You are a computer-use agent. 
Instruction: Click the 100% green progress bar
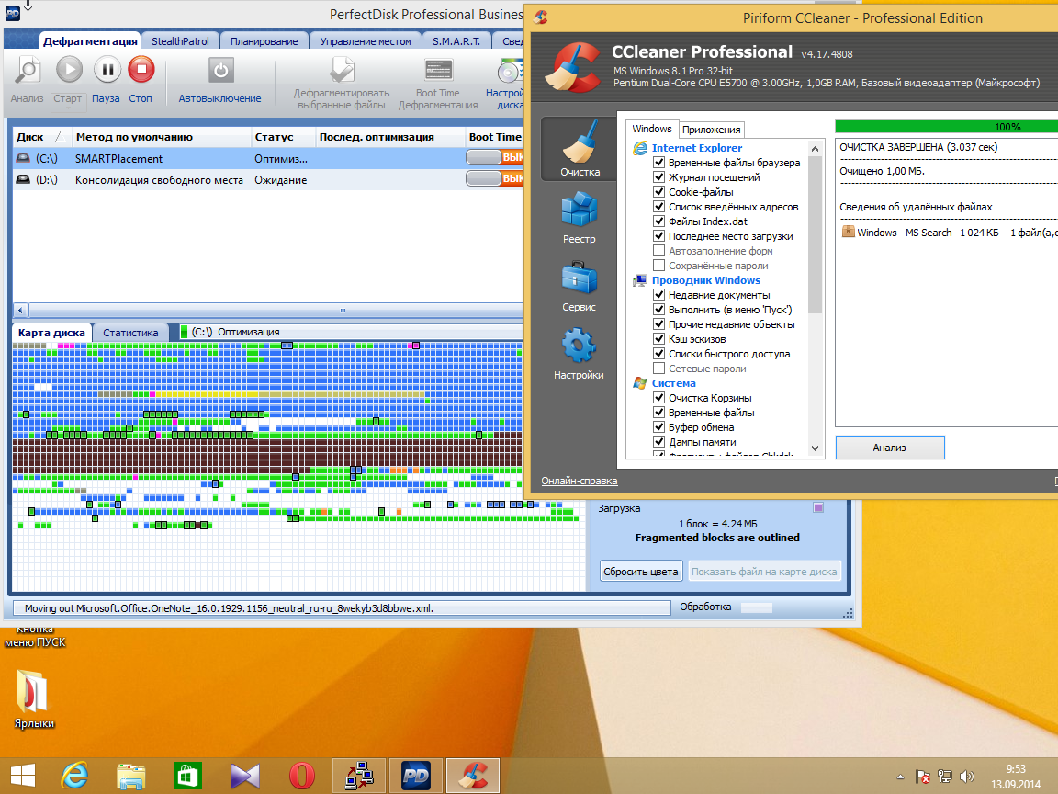click(x=946, y=126)
